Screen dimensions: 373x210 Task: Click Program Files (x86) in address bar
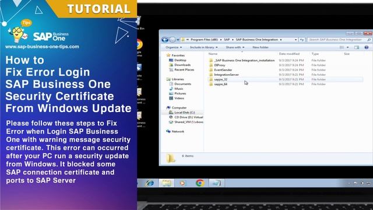tap(204, 40)
